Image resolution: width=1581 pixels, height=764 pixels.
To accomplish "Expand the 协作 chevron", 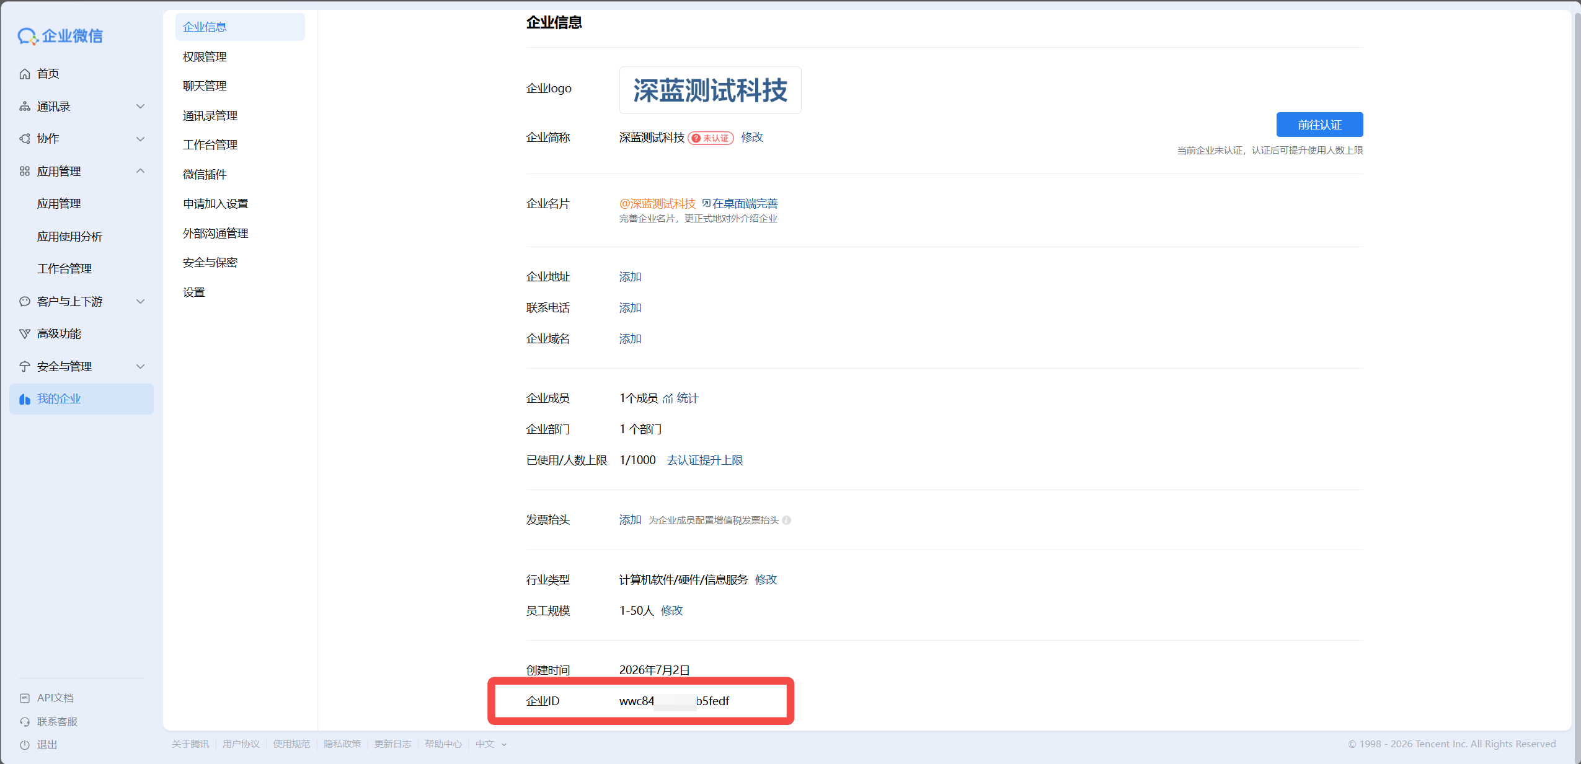I will click(141, 139).
